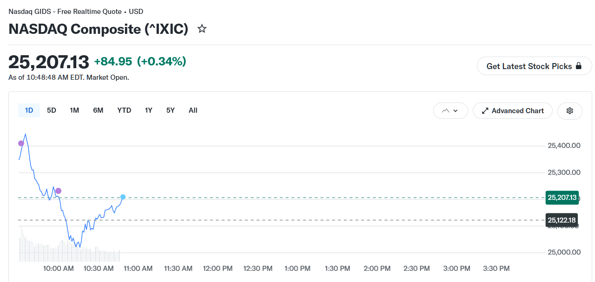Click the expand arrows icon on Advanced Chart
Screen dimensions: 595x282
point(485,111)
